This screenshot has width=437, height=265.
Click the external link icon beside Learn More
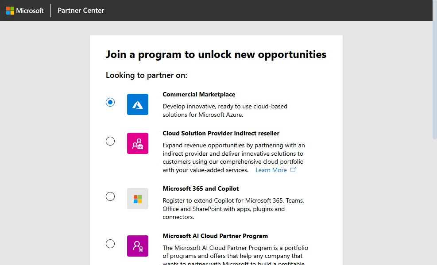(x=293, y=170)
